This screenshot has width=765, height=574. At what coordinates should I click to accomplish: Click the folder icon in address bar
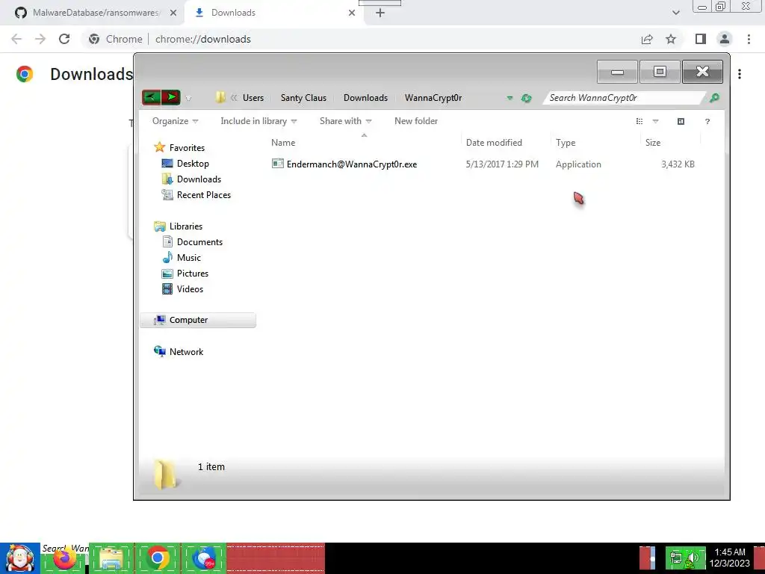tap(220, 98)
